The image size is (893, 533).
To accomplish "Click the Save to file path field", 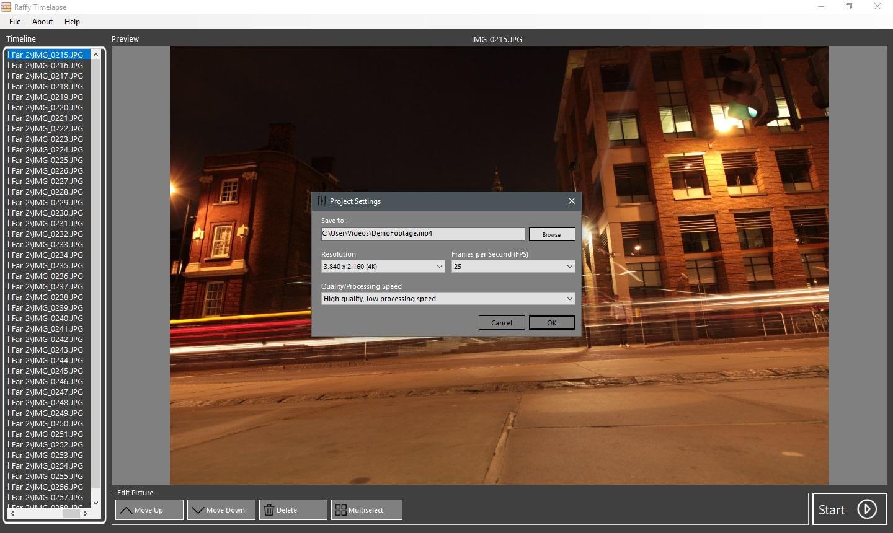I will click(x=422, y=234).
